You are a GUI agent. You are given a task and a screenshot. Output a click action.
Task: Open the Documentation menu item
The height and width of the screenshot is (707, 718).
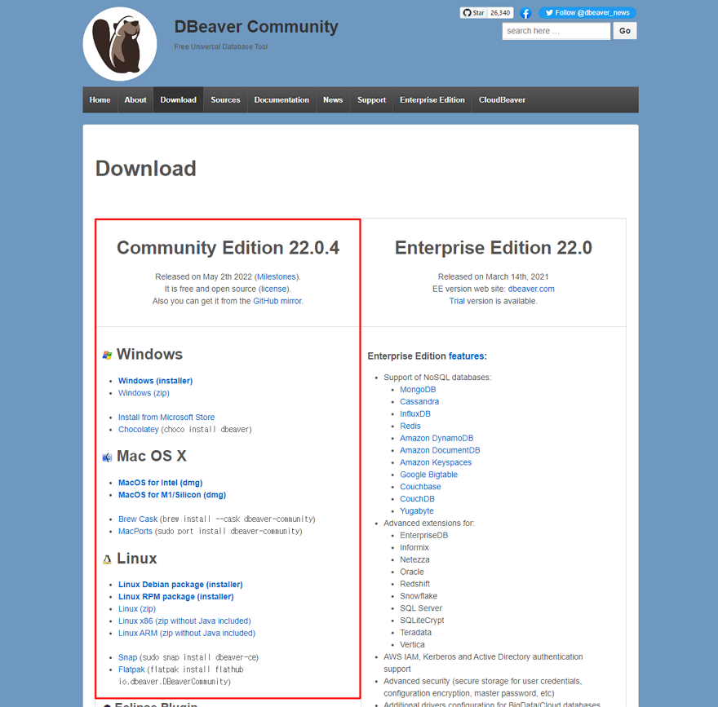[281, 99]
